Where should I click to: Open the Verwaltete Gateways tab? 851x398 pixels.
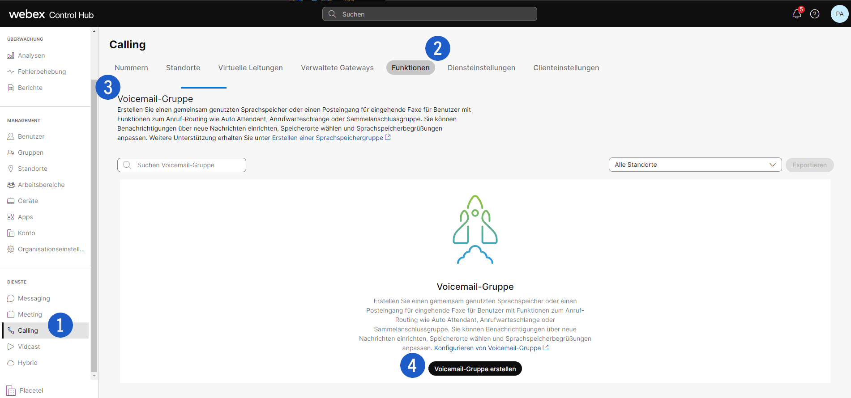[x=337, y=68]
